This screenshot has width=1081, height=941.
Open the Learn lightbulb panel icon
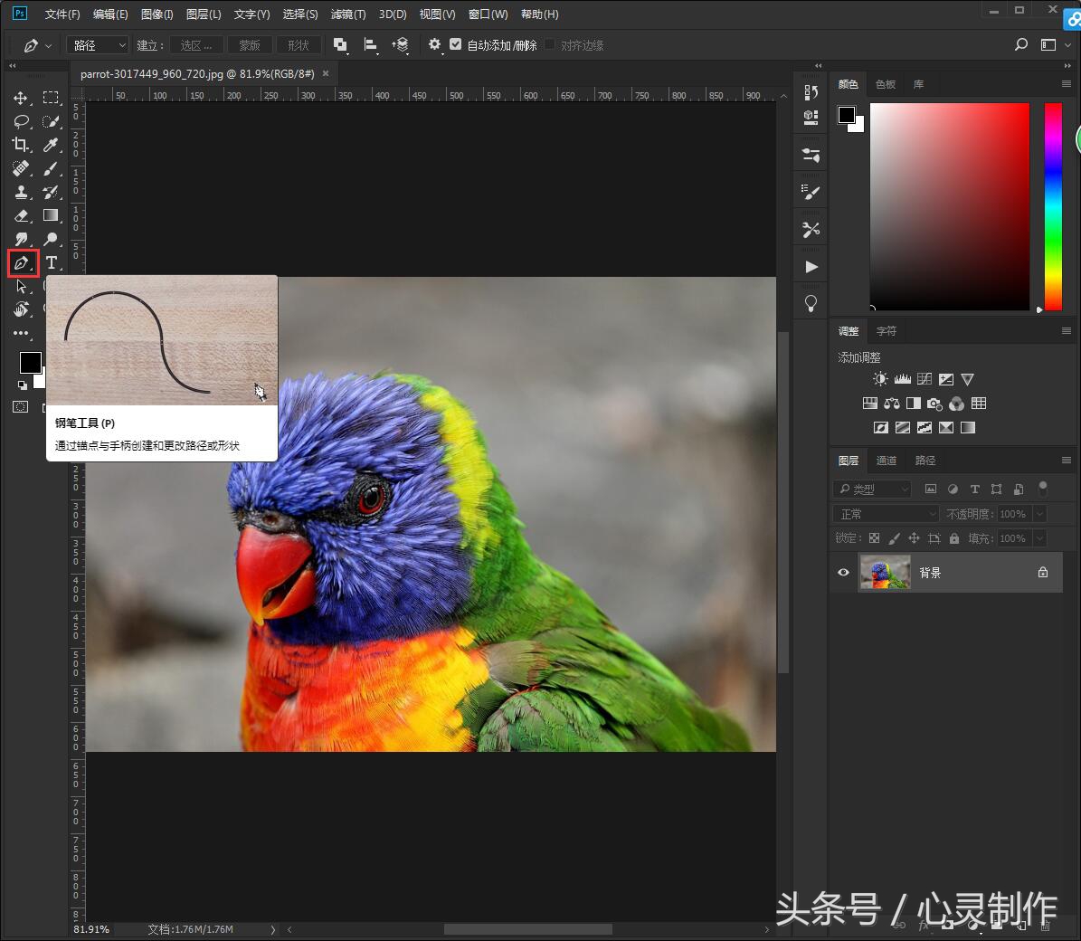coord(811,303)
